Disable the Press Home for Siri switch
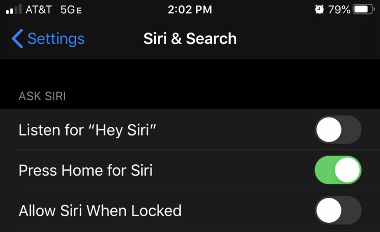This screenshot has width=380, height=232. [338, 170]
